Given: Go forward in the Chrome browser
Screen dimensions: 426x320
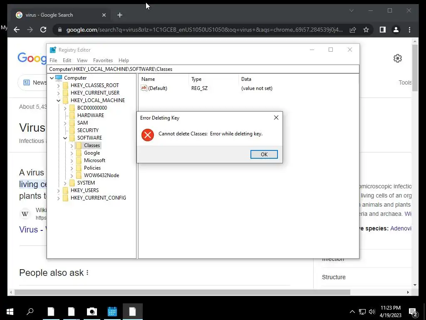Looking at the screenshot, I should click(30, 30).
